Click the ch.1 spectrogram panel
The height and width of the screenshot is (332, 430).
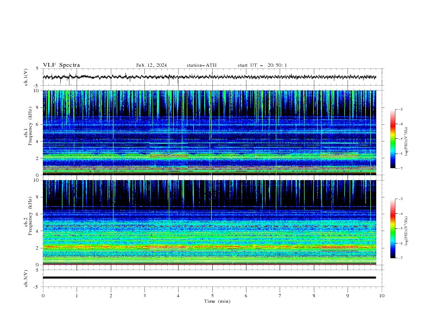coord(209,132)
